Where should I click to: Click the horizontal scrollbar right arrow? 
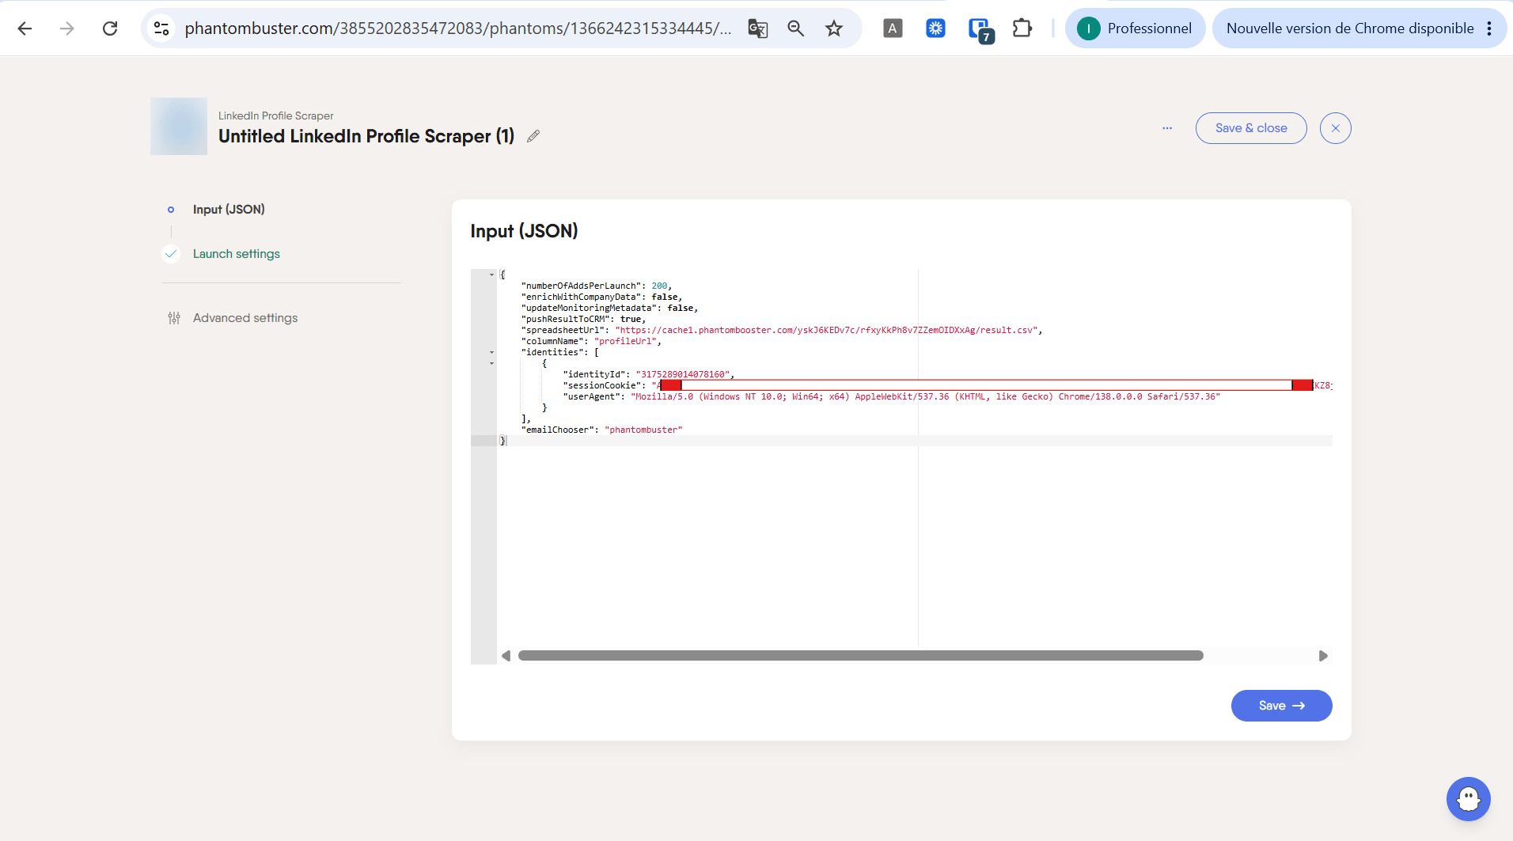point(1323,656)
